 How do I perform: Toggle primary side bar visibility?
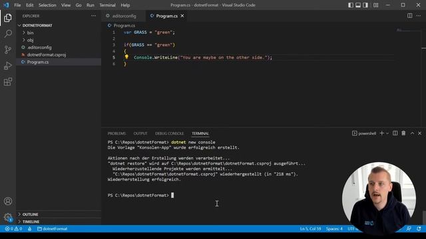(351, 5)
